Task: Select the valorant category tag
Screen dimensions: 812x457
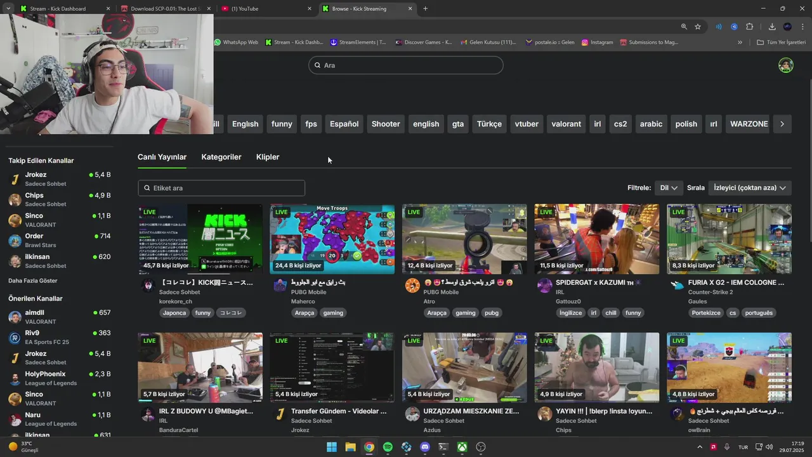Action: click(566, 124)
